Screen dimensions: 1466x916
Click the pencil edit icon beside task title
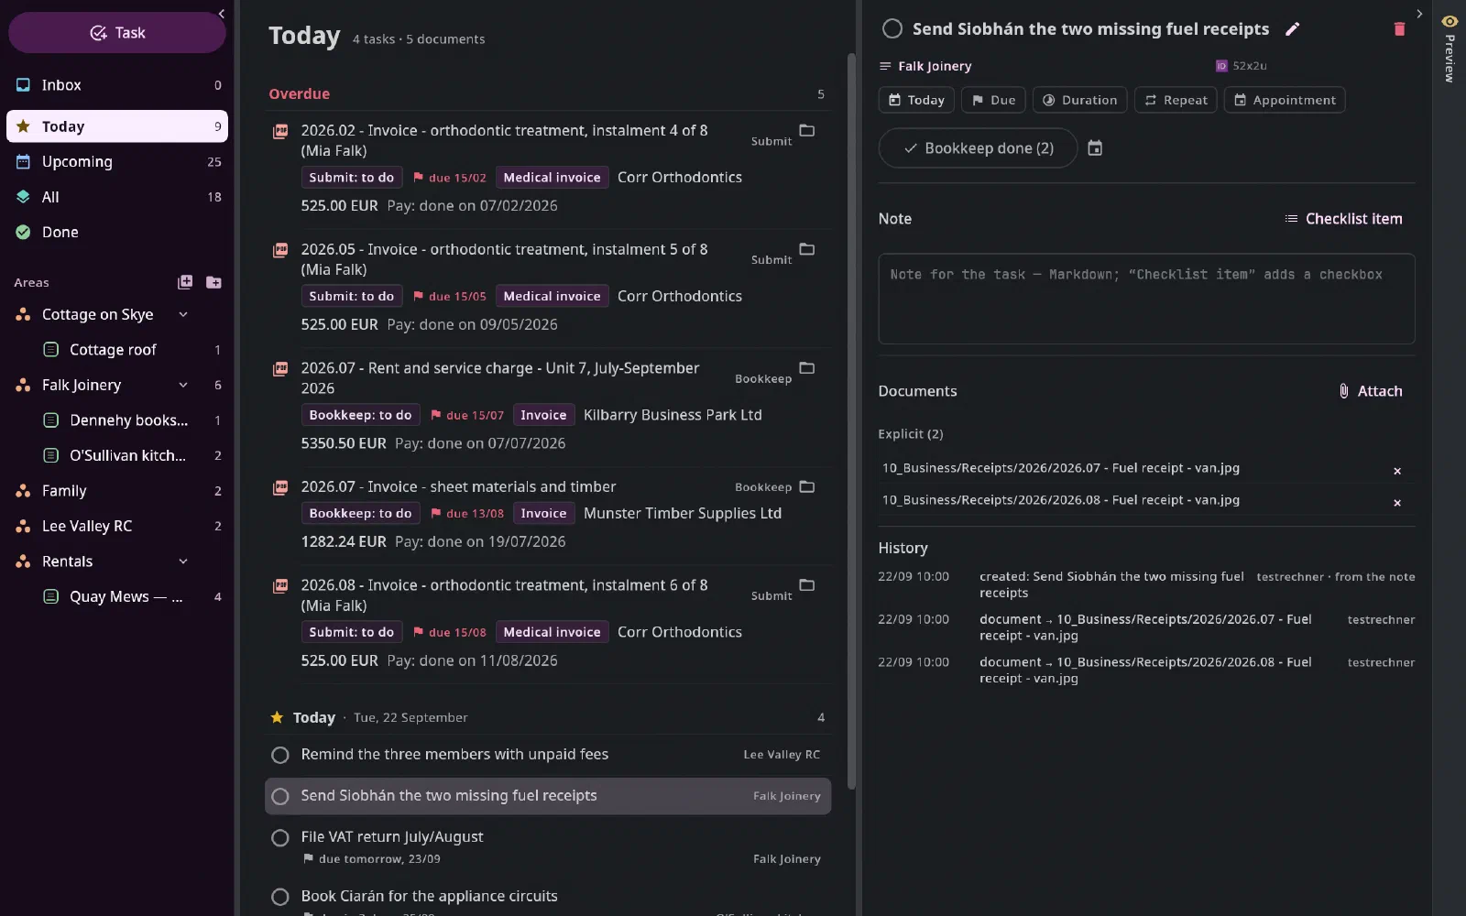coord(1292,29)
